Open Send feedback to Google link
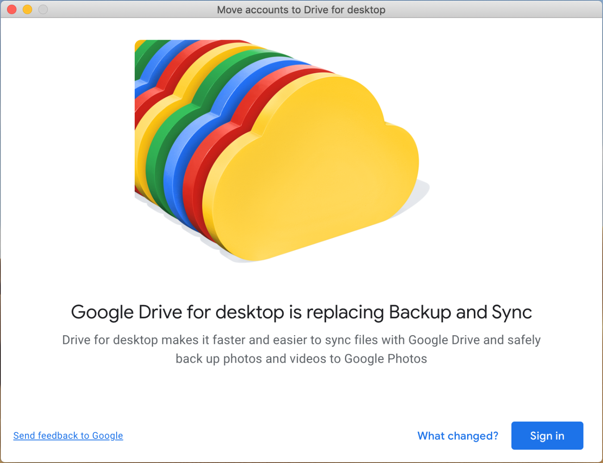 click(68, 435)
